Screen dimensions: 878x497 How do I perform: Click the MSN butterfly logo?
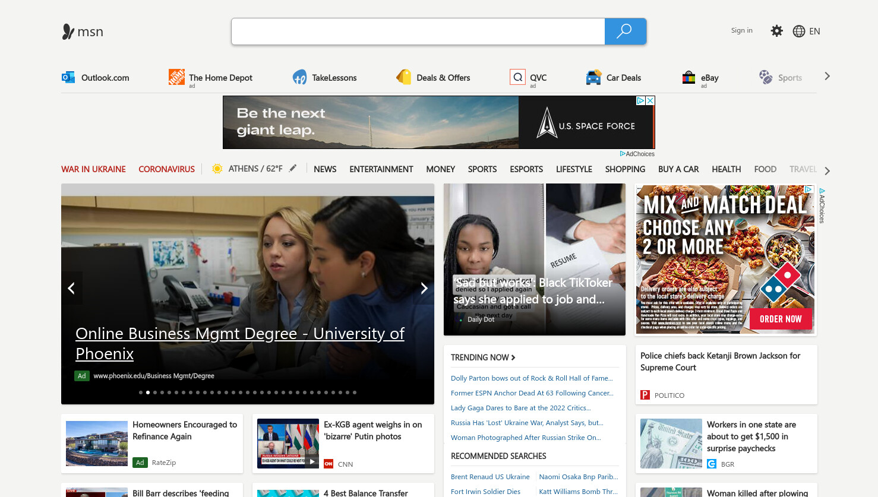[x=68, y=31]
